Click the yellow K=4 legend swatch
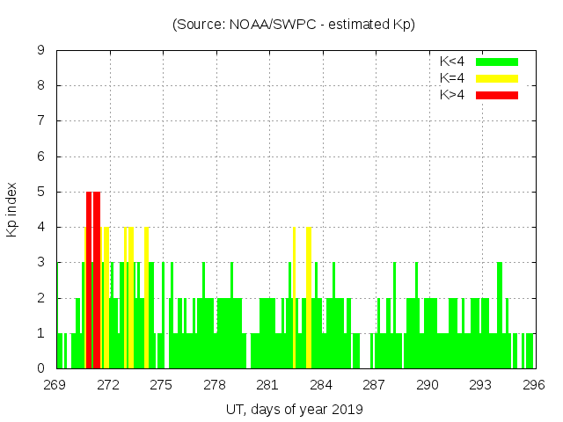Image resolution: width=563 pixels, height=422 pixels. click(x=497, y=78)
